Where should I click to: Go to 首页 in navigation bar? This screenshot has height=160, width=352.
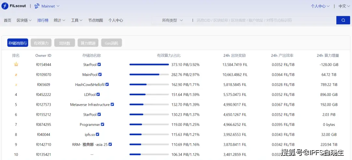click(x=7, y=20)
